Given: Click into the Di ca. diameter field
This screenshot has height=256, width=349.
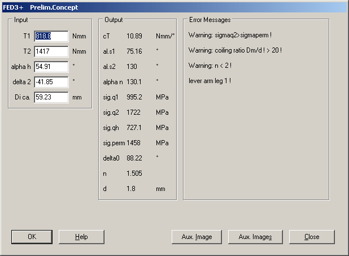Looking at the screenshot, I should 51,97.
